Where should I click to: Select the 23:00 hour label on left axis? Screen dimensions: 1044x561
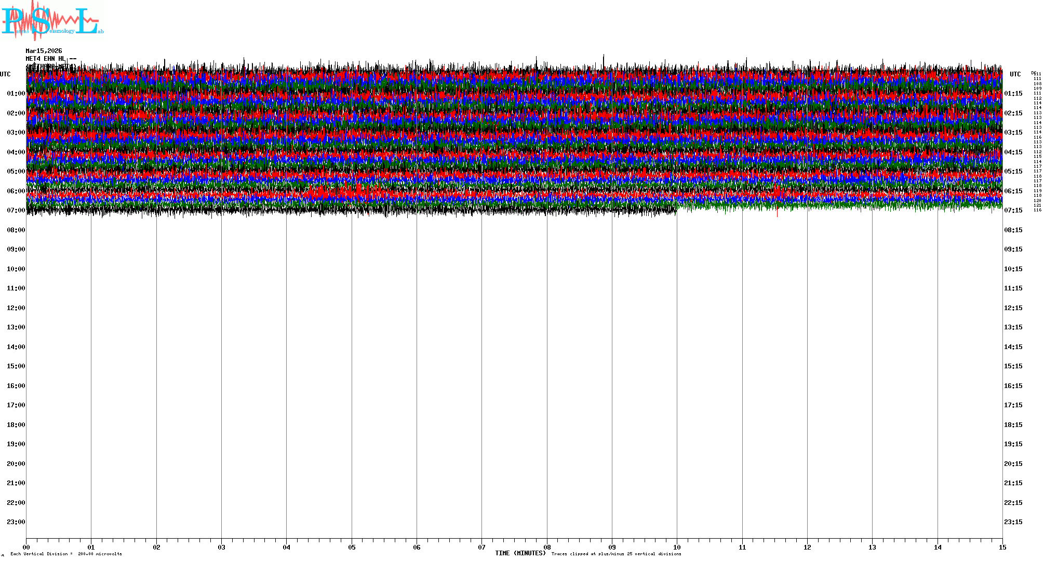(x=16, y=522)
